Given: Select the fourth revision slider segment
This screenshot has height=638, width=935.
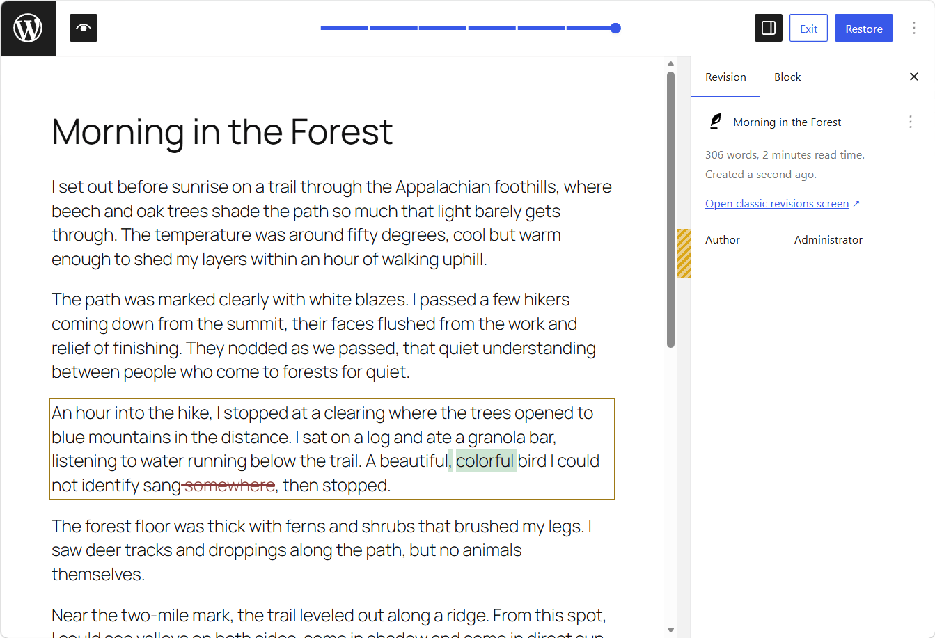Looking at the screenshot, I should 492,29.
